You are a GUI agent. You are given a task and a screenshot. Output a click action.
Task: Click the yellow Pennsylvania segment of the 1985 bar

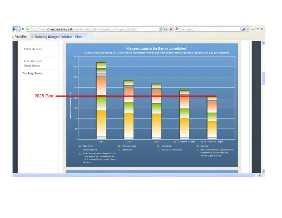click(x=101, y=123)
